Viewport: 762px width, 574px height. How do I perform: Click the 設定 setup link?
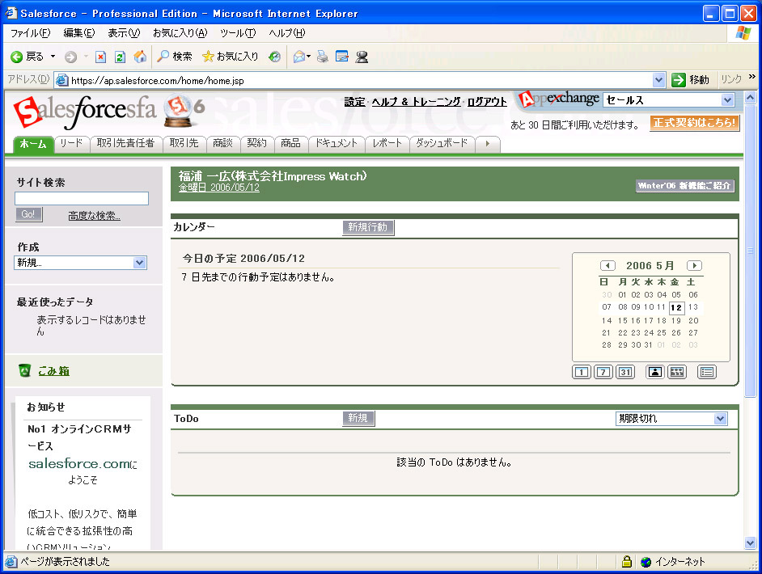[x=354, y=102]
